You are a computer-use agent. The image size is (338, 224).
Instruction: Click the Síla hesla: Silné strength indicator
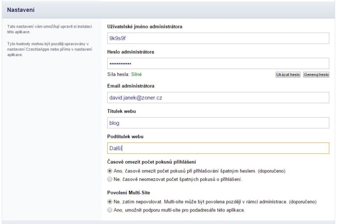(121, 75)
